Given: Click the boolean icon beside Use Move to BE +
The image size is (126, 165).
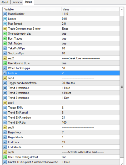Looking at the screenshot, I should pyautogui.click(x=5, y=63).
